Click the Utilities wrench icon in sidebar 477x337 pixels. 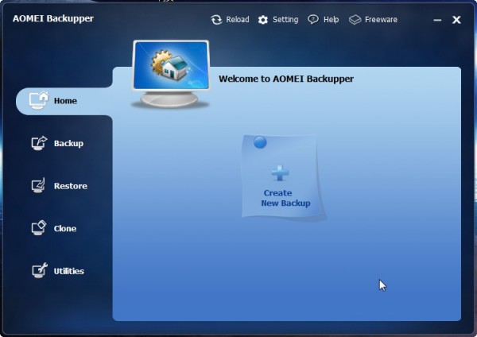39,271
